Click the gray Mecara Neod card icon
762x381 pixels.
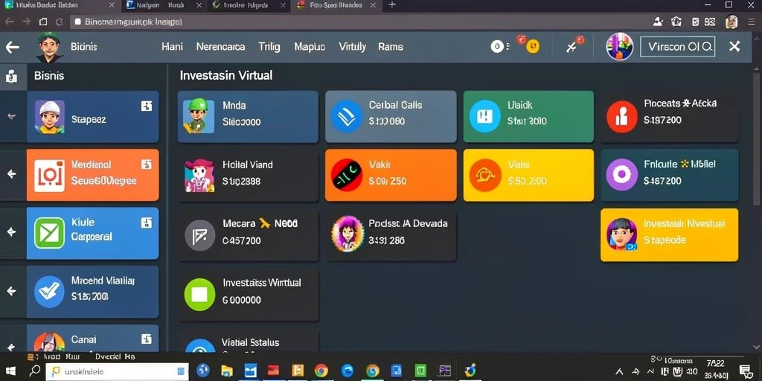[199, 236]
